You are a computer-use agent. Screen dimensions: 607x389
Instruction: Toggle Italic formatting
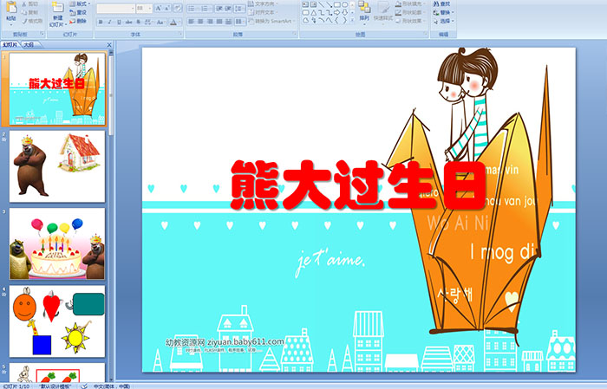pos(109,22)
